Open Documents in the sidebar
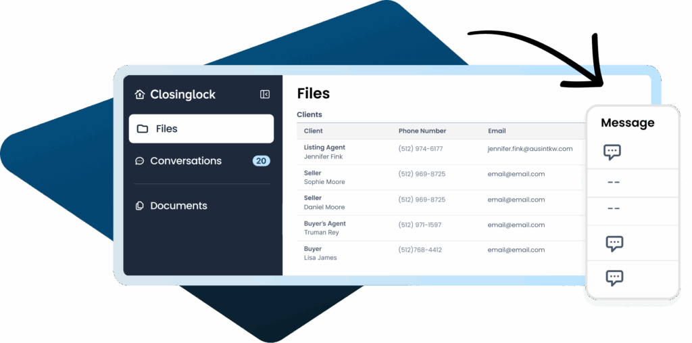The width and height of the screenshot is (692, 343). point(178,206)
